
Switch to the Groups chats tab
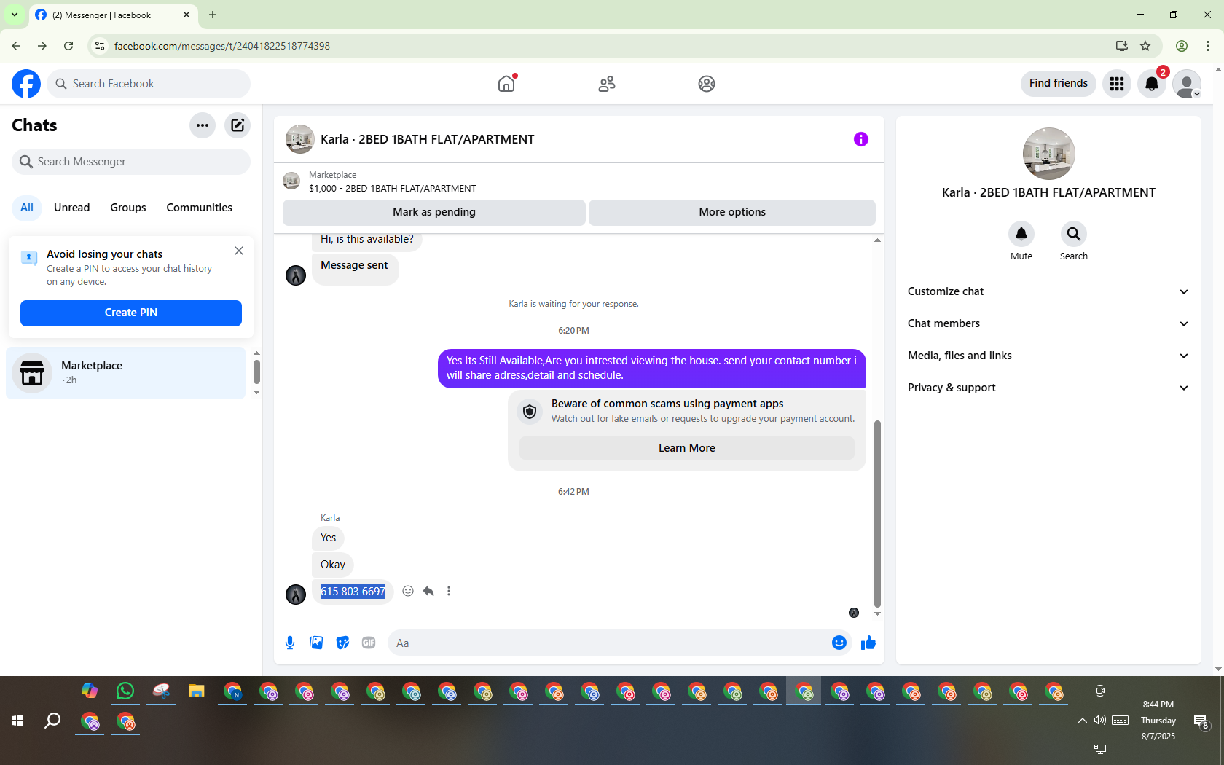click(x=128, y=208)
